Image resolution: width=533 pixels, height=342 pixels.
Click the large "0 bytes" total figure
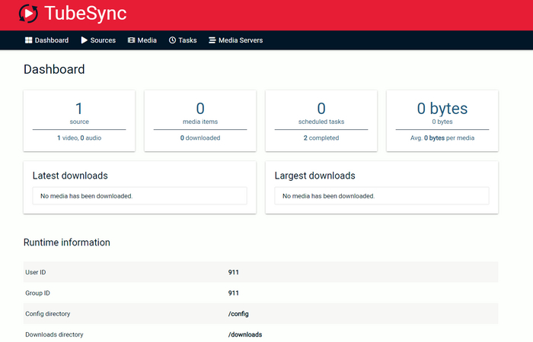pyautogui.click(x=442, y=109)
